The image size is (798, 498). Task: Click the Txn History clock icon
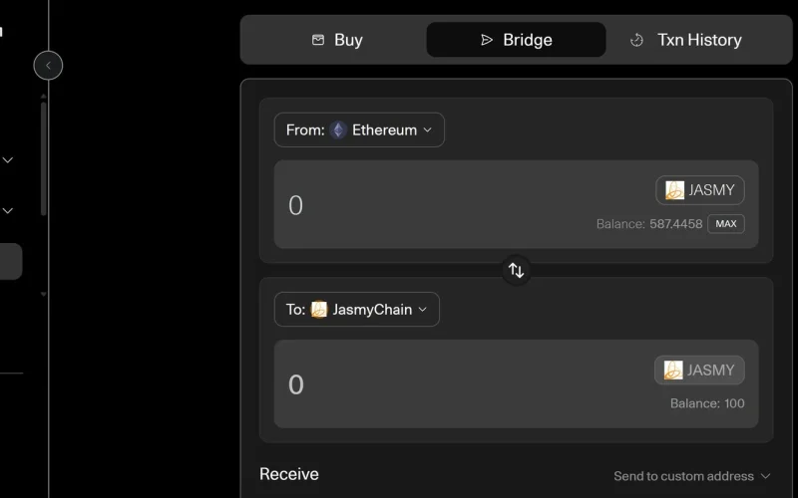[636, 40]
